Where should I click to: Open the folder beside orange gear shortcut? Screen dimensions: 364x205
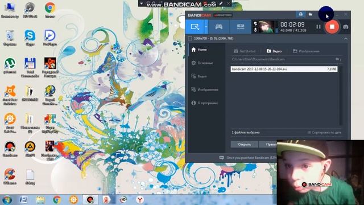tap(30, 123)
